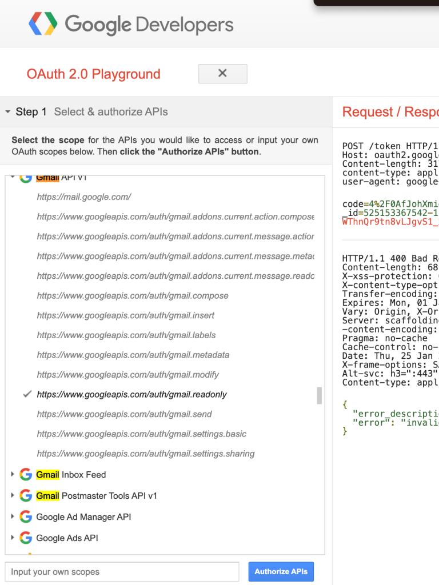Select the gmail.addons.current.message.readonly scope
Viewport: 439px width, 585px height.
(x=175, y=276)
